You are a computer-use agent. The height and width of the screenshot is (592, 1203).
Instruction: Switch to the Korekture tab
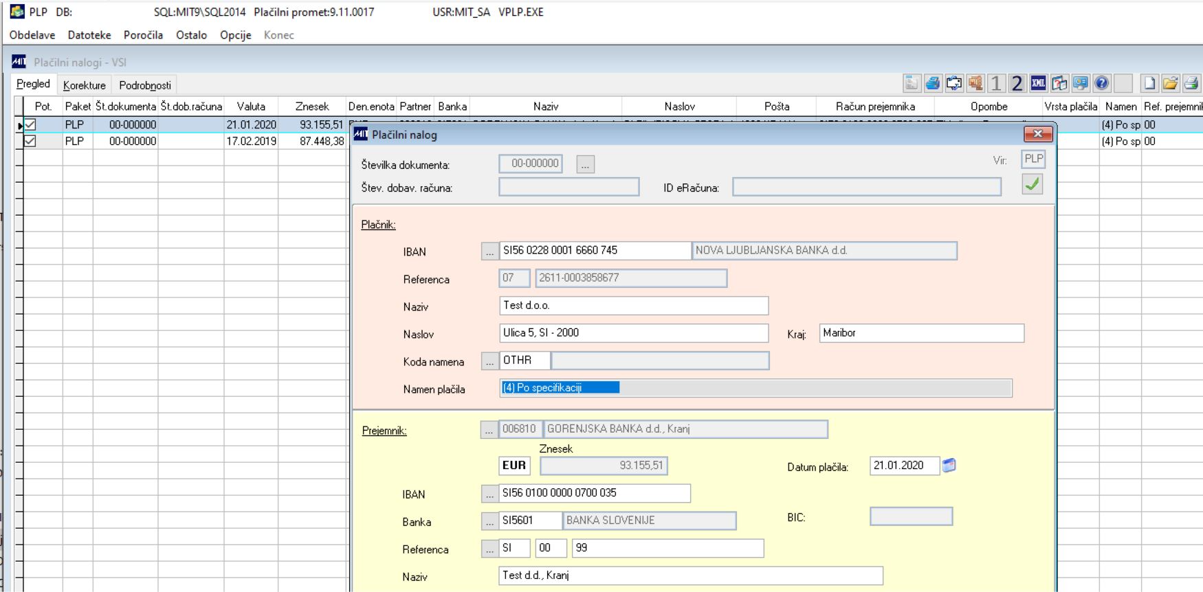coord(85,85)
